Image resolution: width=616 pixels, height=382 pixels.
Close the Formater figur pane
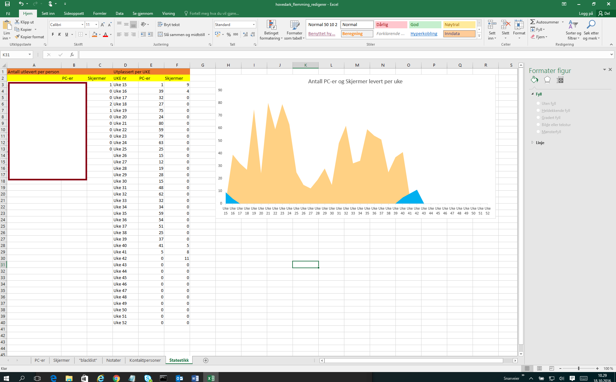point(610,69)
